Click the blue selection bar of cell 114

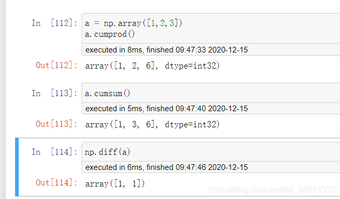(x=17, y=167)
